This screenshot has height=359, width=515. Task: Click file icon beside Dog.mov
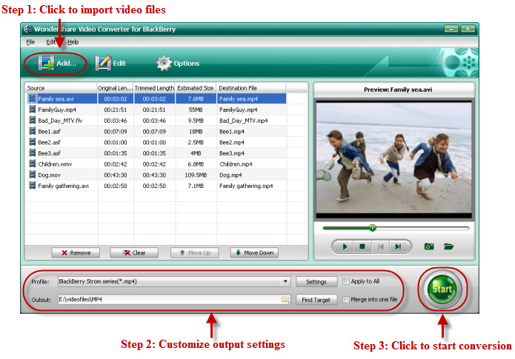coord(32,175)
